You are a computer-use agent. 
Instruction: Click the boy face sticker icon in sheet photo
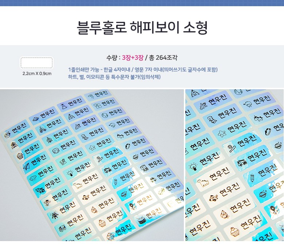click(x=56, y=151)
